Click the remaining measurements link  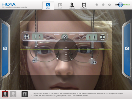(14, 7)
